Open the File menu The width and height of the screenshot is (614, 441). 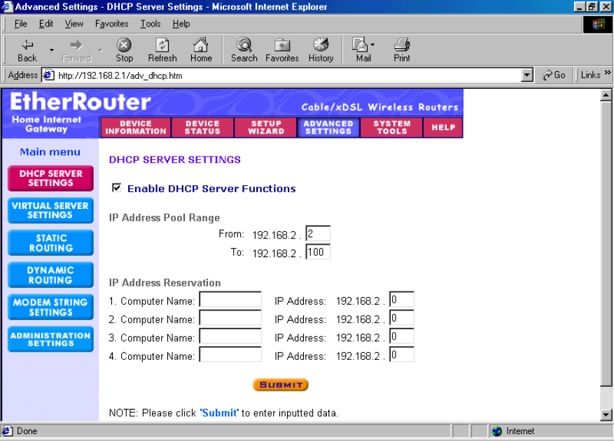tap(20, 24)
